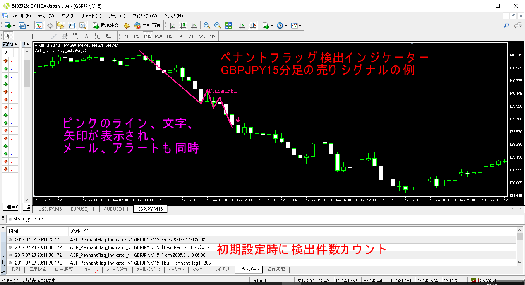Open the chart Profiles icon
The image size is (525, 285).
coord(22,26)
